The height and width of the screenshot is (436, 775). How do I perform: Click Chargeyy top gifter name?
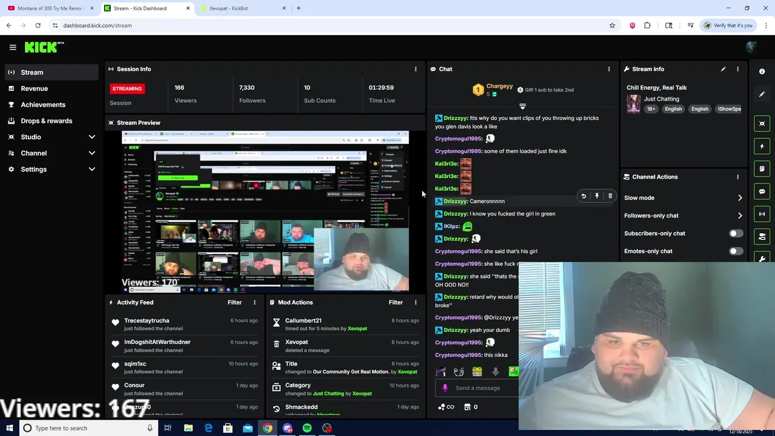click(x=500, y=87)
